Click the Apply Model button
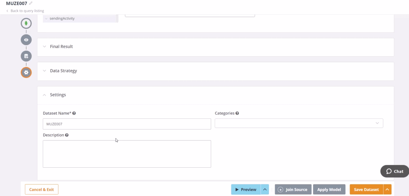Screen dimensions: 409x196 [x=329, y=190]
